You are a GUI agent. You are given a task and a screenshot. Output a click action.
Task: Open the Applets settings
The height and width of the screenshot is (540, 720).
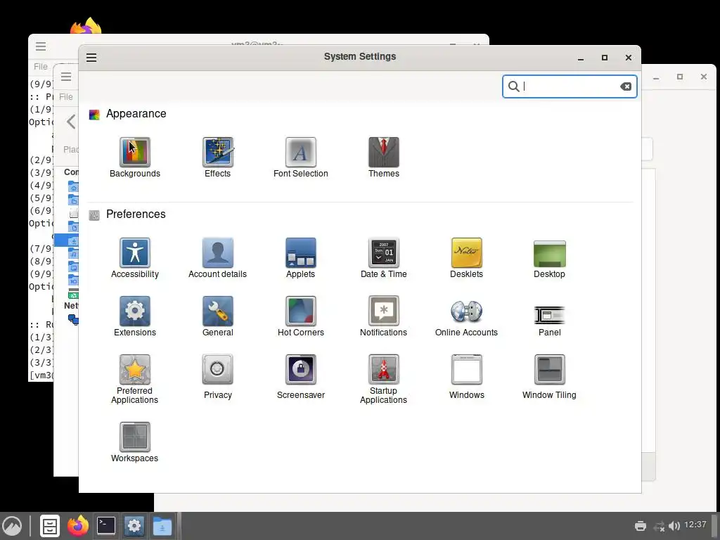pyautogui.click(x=301, y=257)
